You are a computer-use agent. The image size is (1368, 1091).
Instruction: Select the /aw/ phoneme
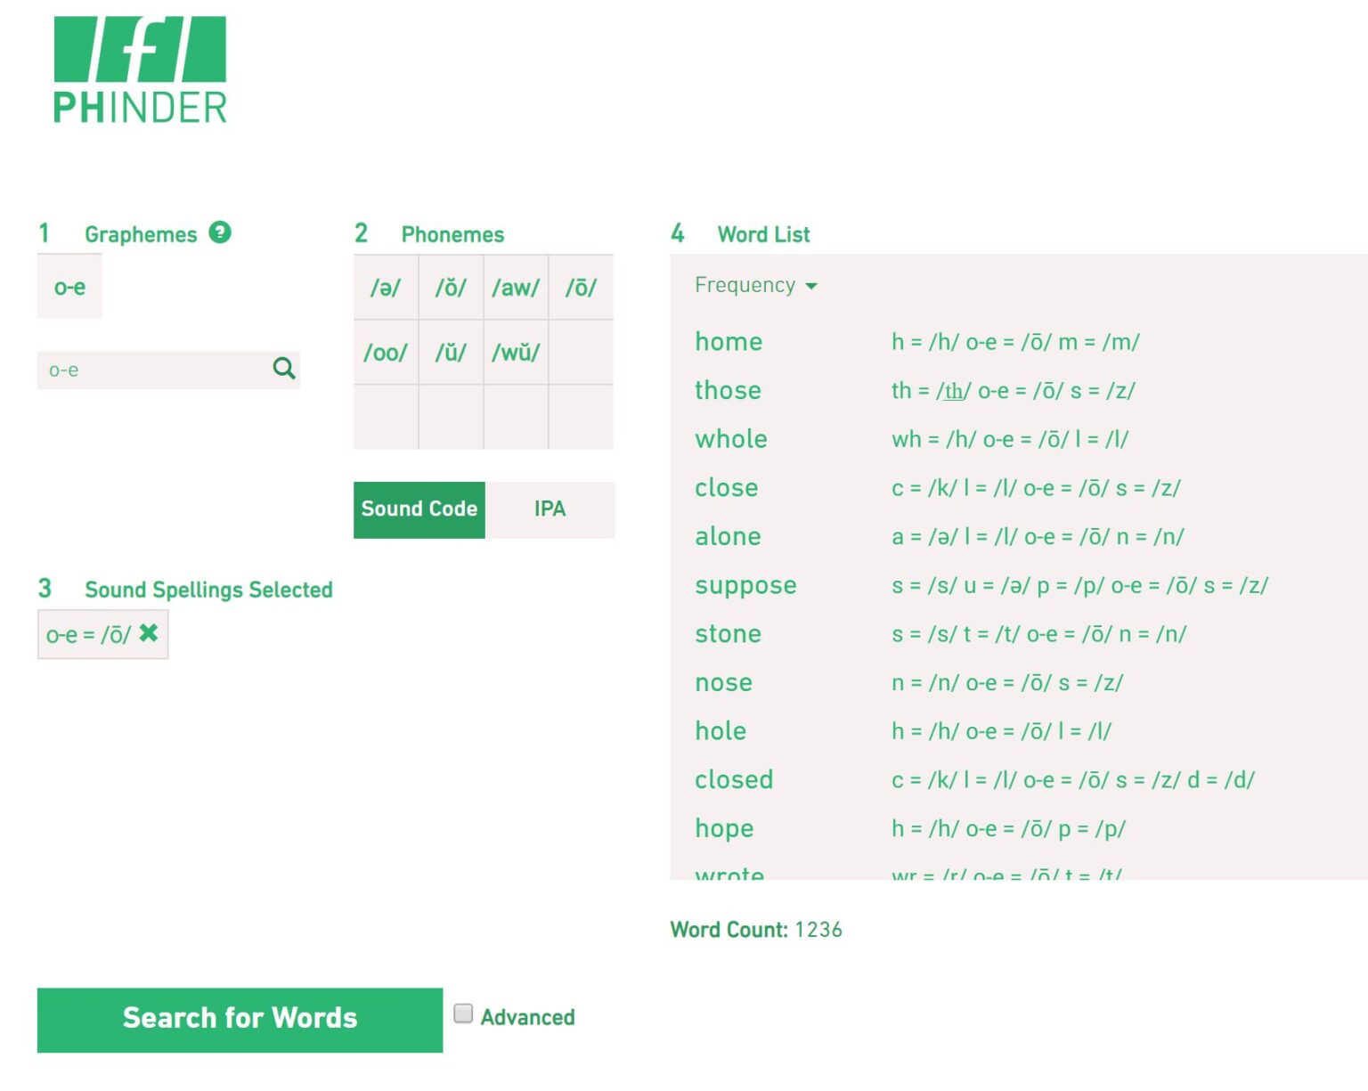click(x=516, y=288)
